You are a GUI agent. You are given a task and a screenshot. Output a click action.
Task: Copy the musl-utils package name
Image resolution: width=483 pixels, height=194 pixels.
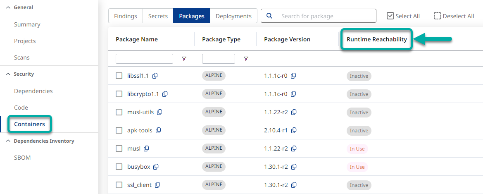point(160,112)
